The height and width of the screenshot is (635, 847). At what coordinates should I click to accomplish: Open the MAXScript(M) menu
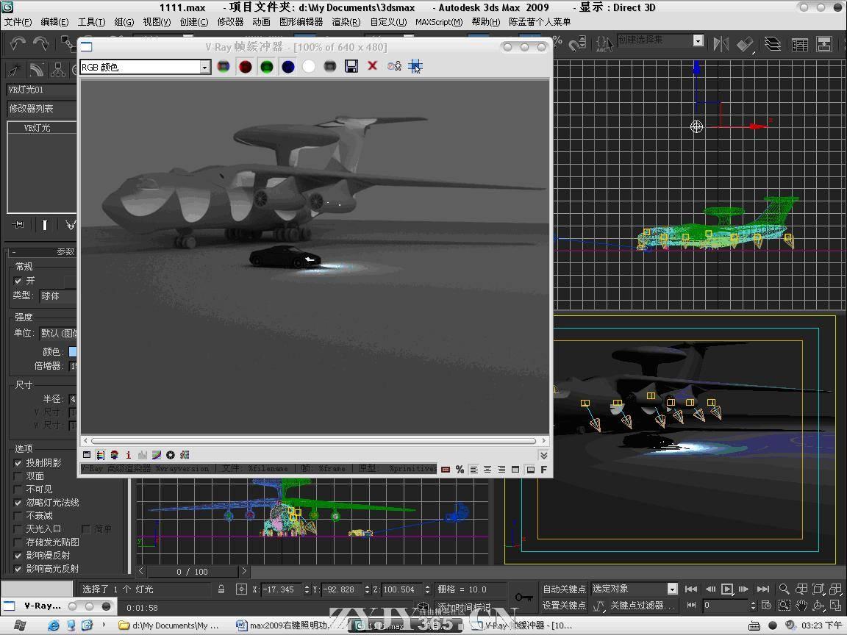pyautogui.click(x=439, y=22)
